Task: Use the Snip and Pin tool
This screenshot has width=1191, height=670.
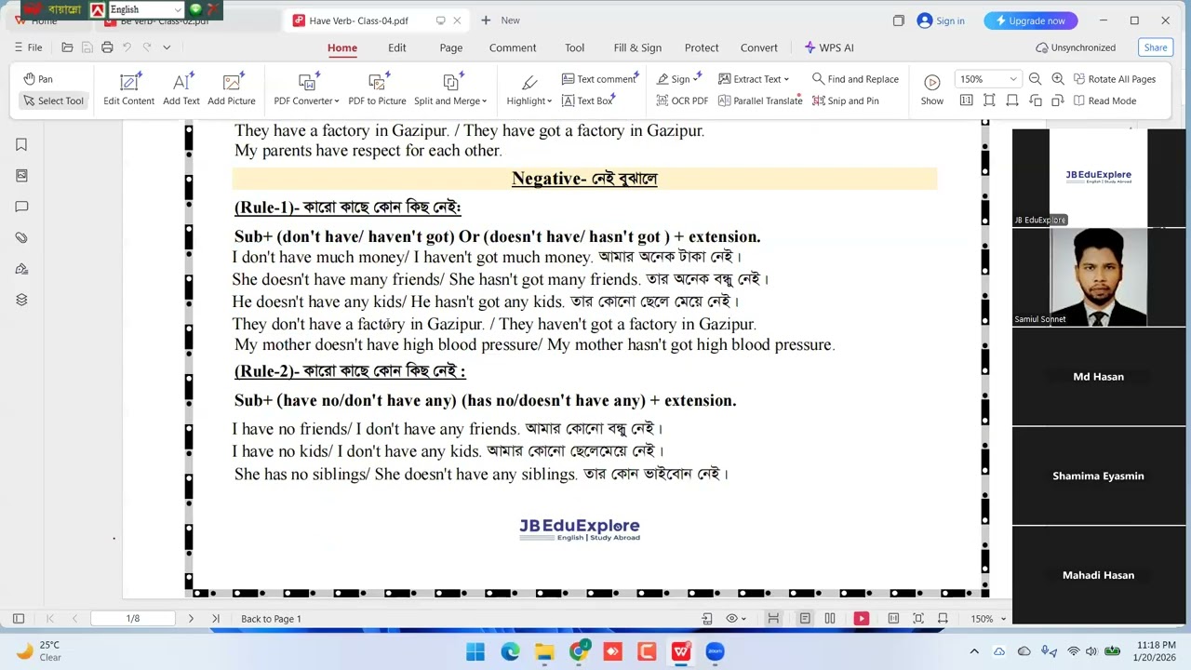Action: pos(845,100)
